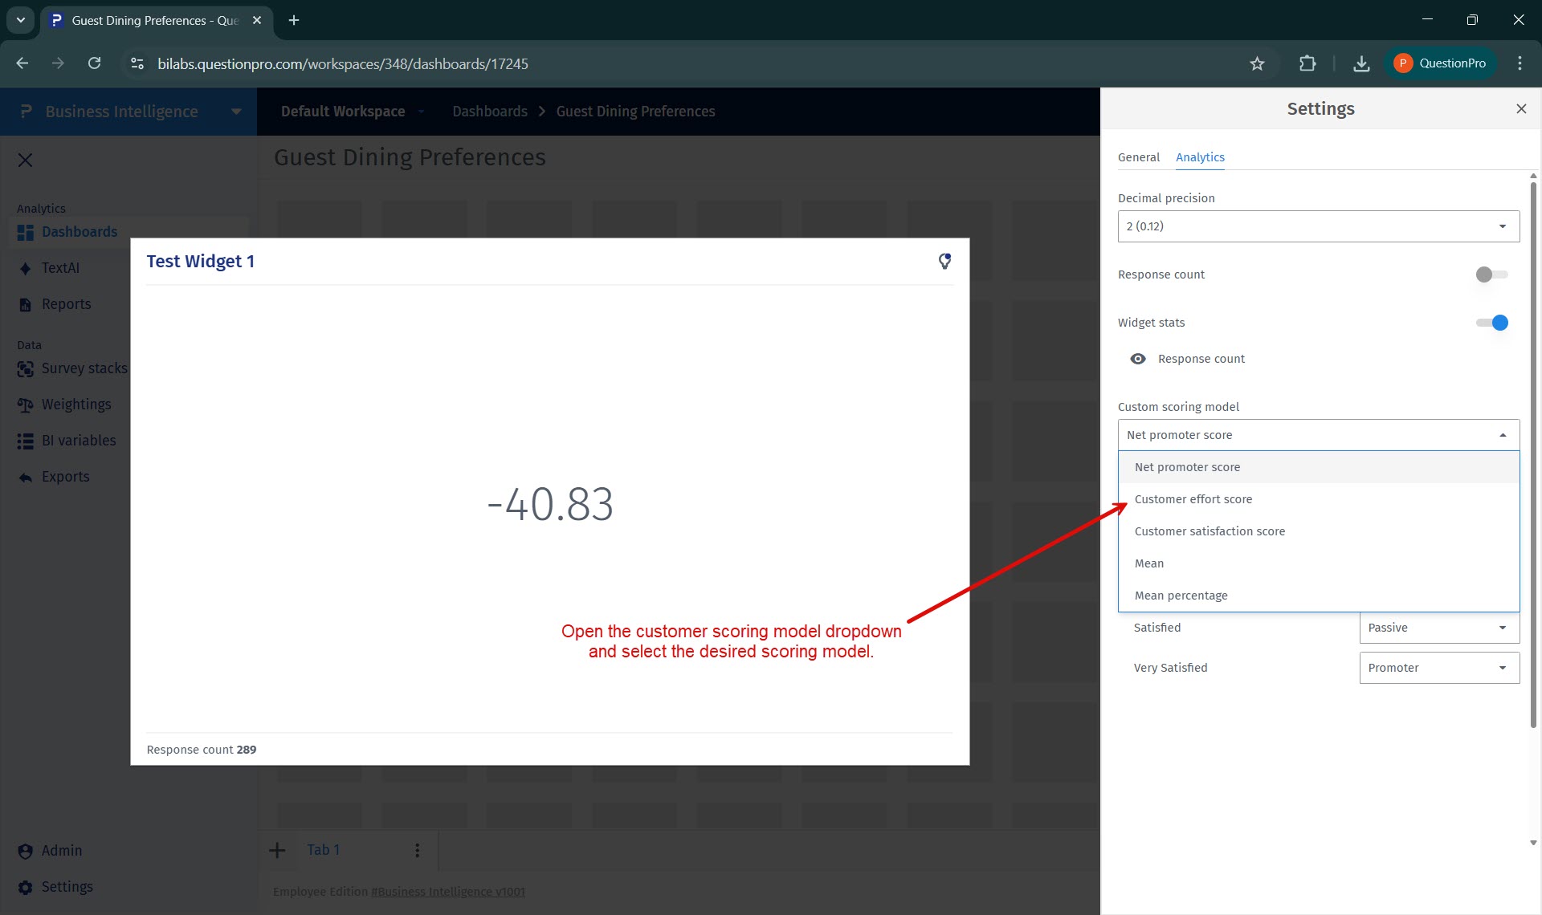Open the Very Satisfied Promoter dropdown
This screenshot has width=1542, height=915.
tap(1438, 668)
